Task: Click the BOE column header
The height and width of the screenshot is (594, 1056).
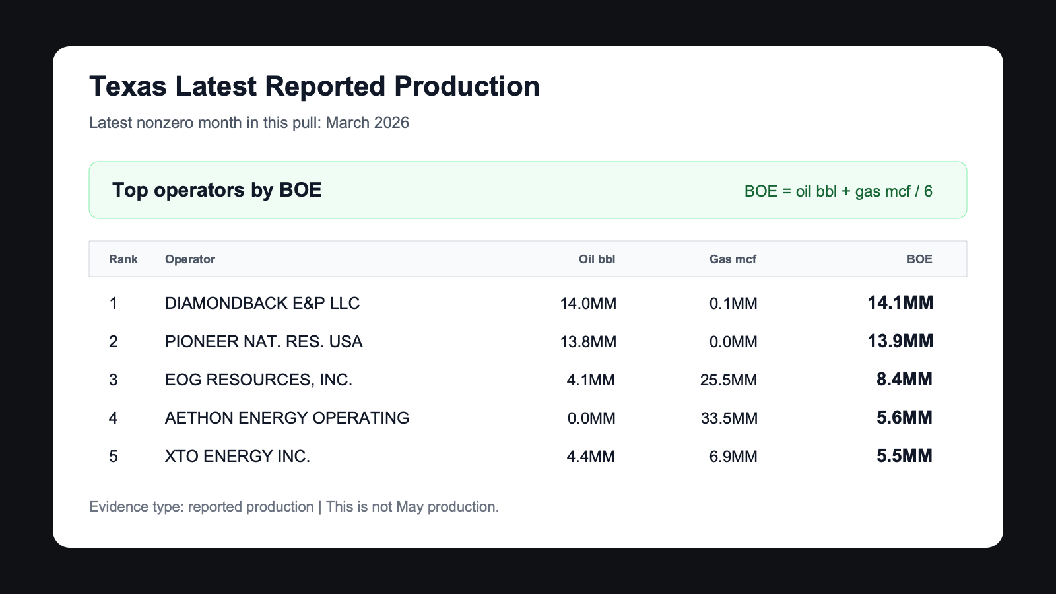Action: [919, 259]
